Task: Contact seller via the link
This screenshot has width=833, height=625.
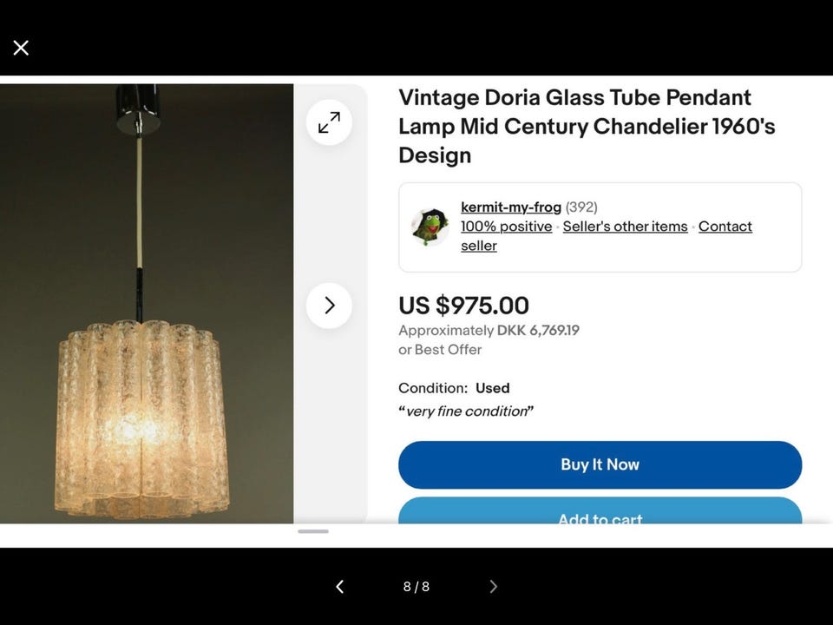Action: click(x=607, y=236)
